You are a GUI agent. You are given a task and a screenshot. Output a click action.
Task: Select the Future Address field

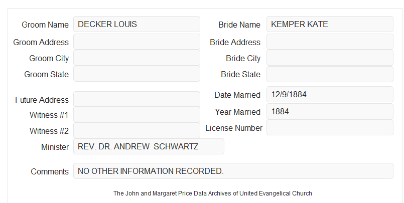[137, 99]
